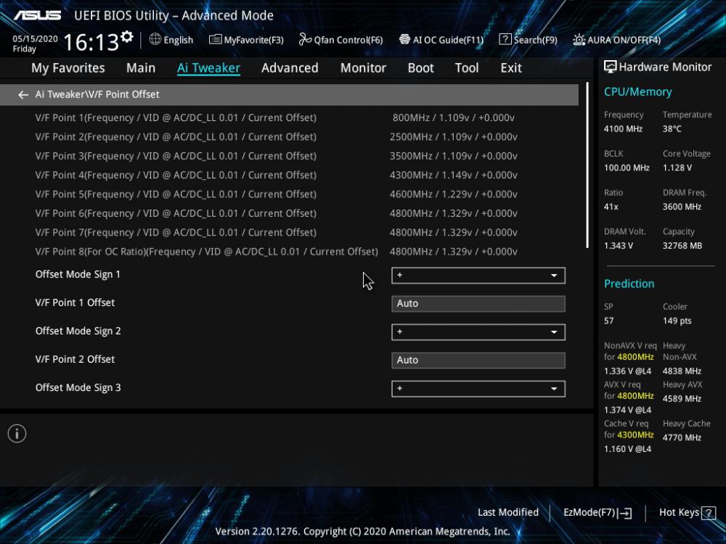Click V/F Point 2 row label
This screenshot has width=726, height=544.
tap(176, 137)
